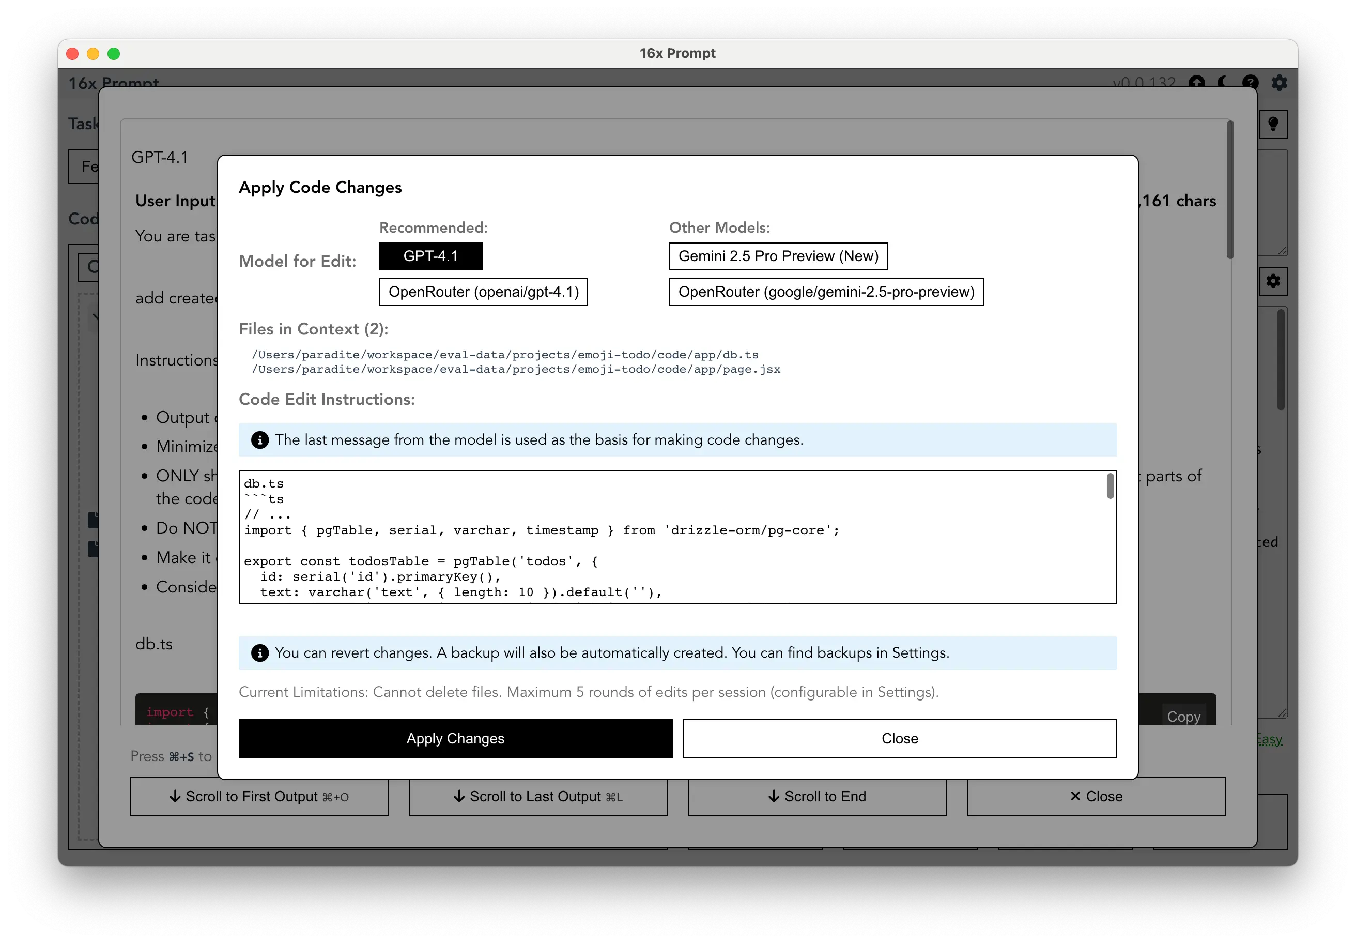This screenshot has height=943, width=1356.
Task: Close the Apply Code Changes dialog
Action: 900,739
